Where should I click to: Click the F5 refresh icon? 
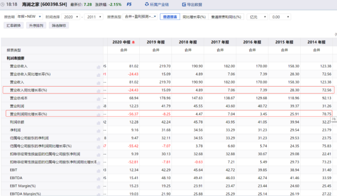(x=129, y=4)
